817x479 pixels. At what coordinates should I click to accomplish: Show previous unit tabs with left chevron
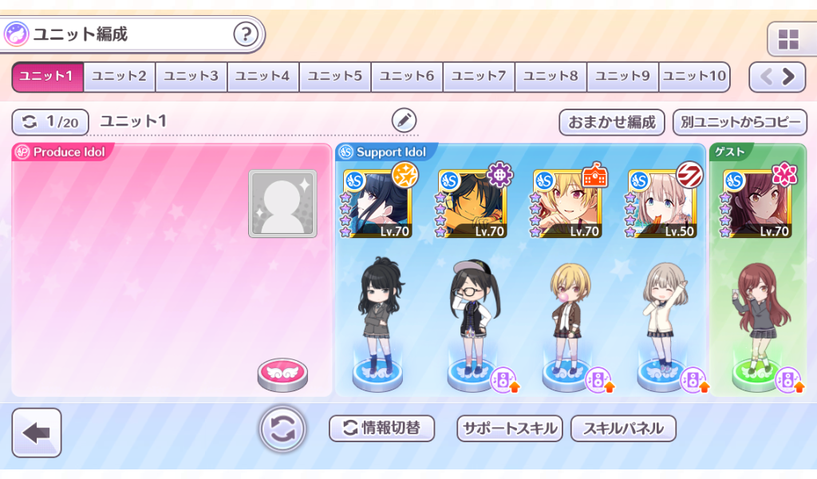click(766, 77)
